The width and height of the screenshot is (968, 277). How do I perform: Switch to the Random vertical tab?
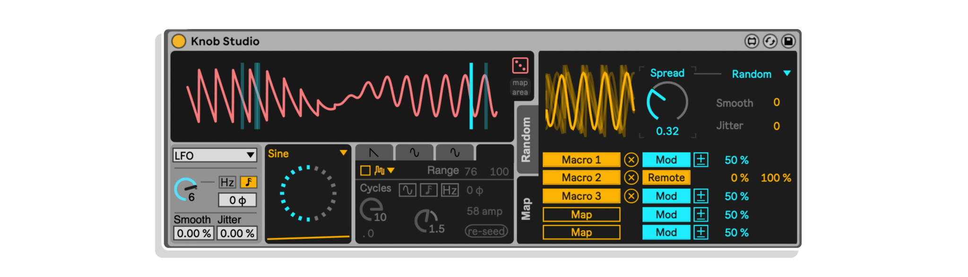(526, 140)
